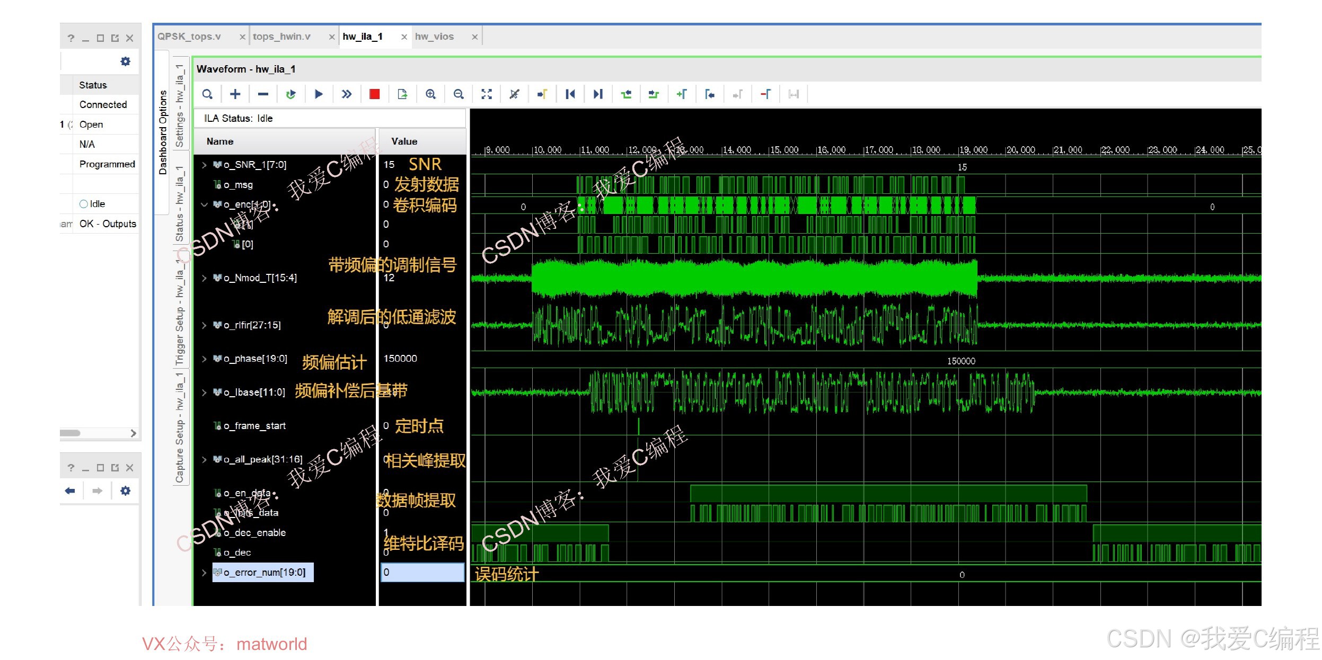Collapse the o_enc[1:0] signal group
This screenshot has height=660, width=1322.
204,204
